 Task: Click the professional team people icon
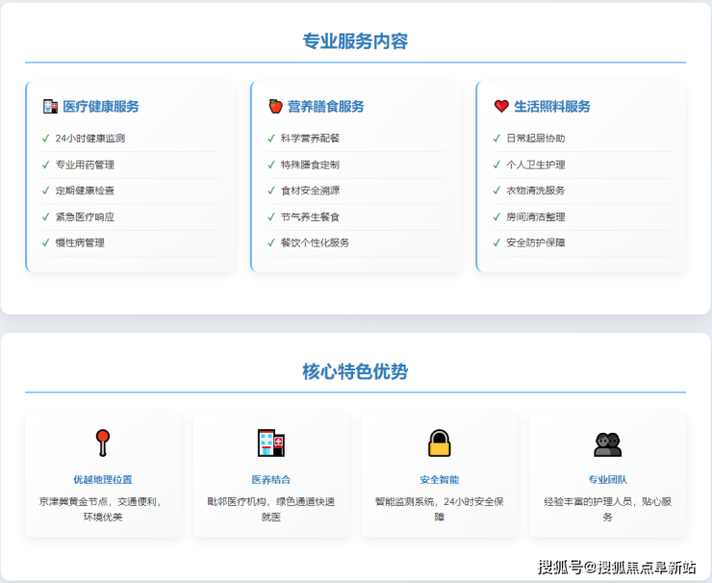tap(607, 444)
